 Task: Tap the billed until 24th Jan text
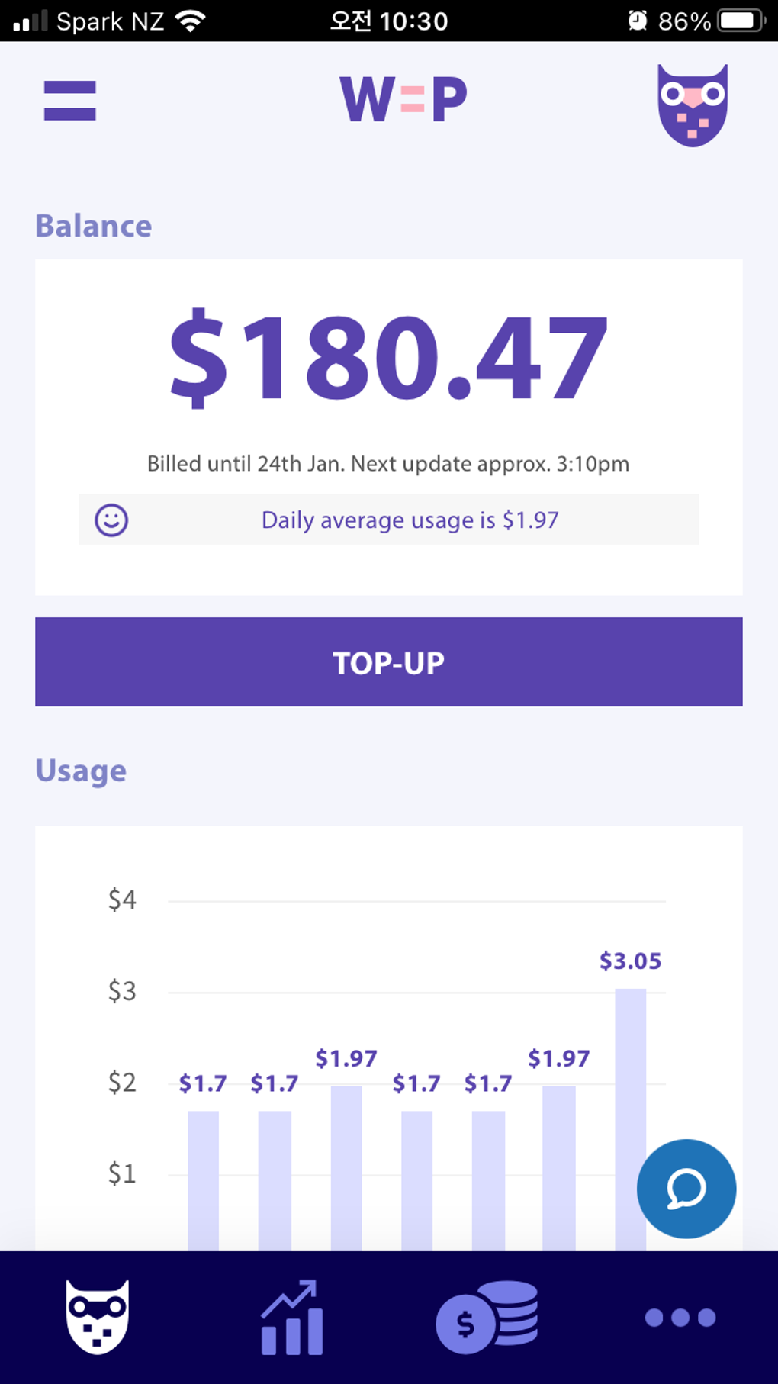pos(388,464)
